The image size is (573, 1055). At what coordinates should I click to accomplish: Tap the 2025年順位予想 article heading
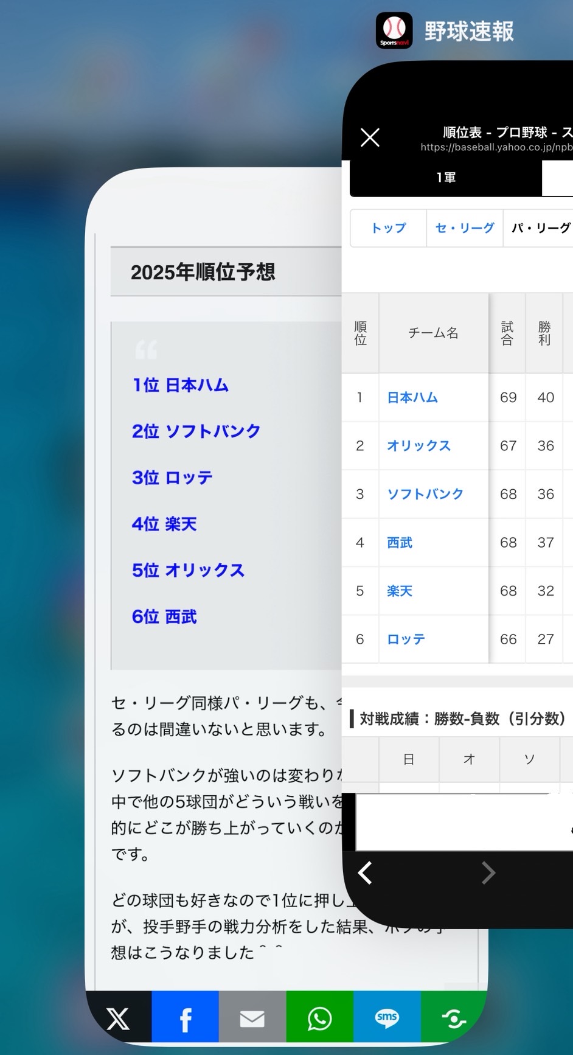point(203,272)
